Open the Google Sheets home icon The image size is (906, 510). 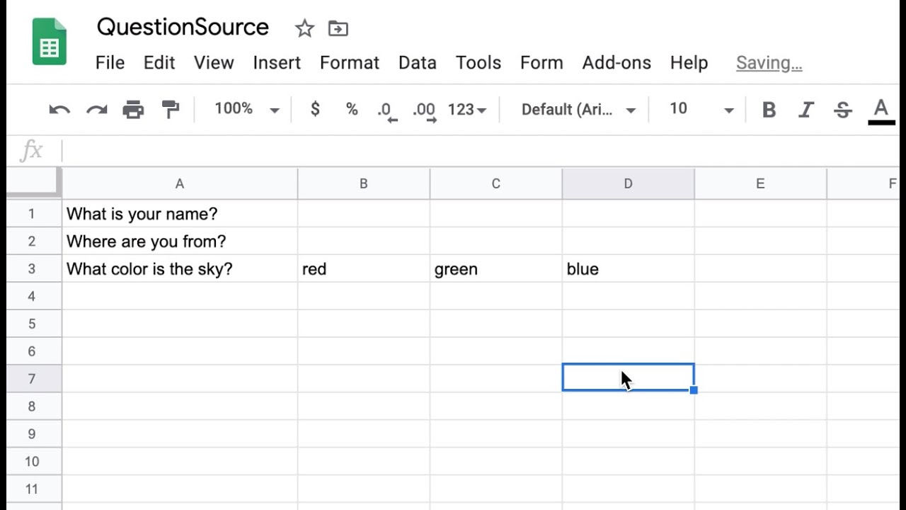pos(50,42)
